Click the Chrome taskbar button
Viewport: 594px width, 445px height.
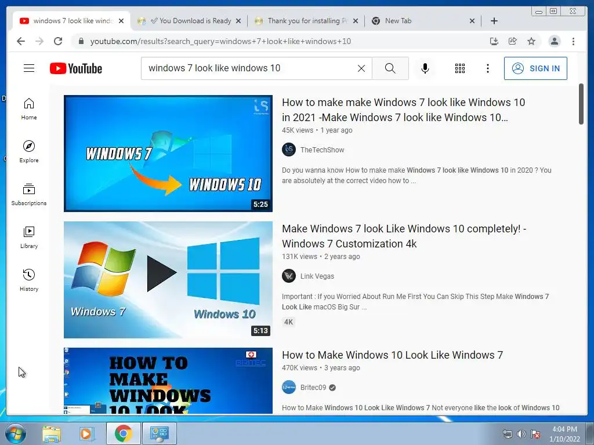(123, 433)
